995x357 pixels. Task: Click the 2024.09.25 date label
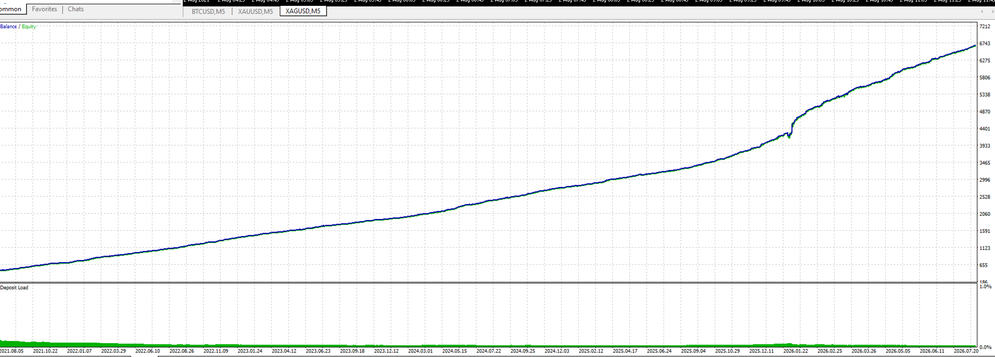click(523, 351)
